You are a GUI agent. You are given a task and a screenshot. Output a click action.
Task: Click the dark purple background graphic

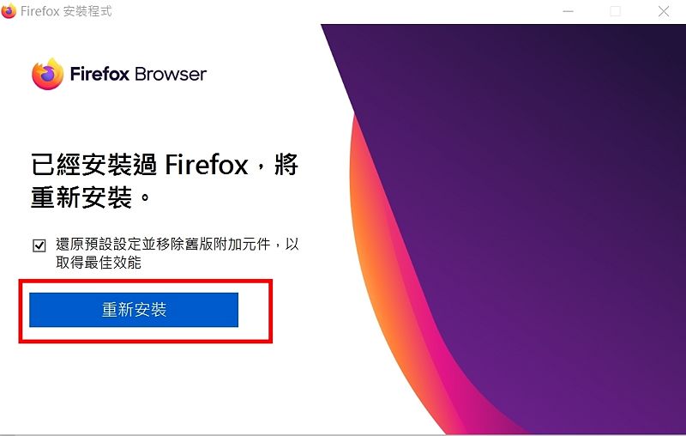click(547, 197)
